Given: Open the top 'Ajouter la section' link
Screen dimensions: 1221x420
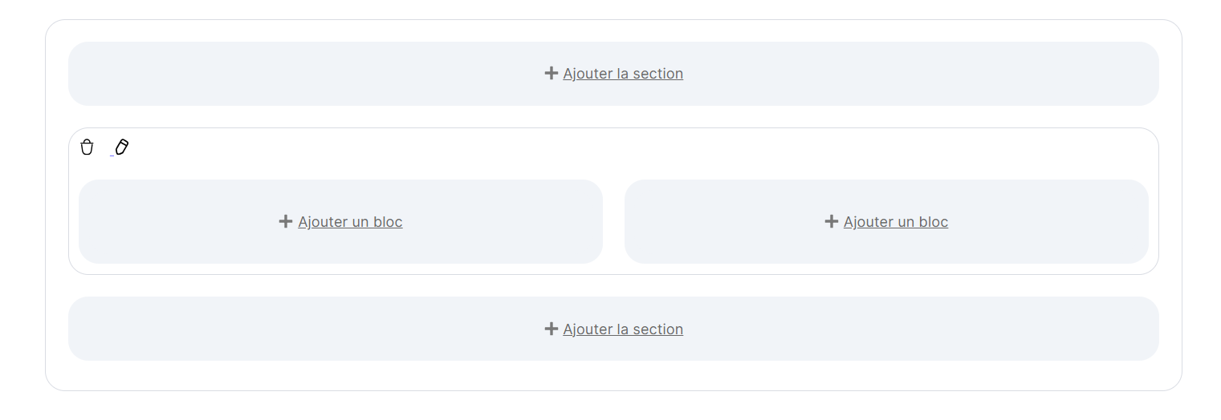Looking at the screenshot, I should [x=623, y=74].
